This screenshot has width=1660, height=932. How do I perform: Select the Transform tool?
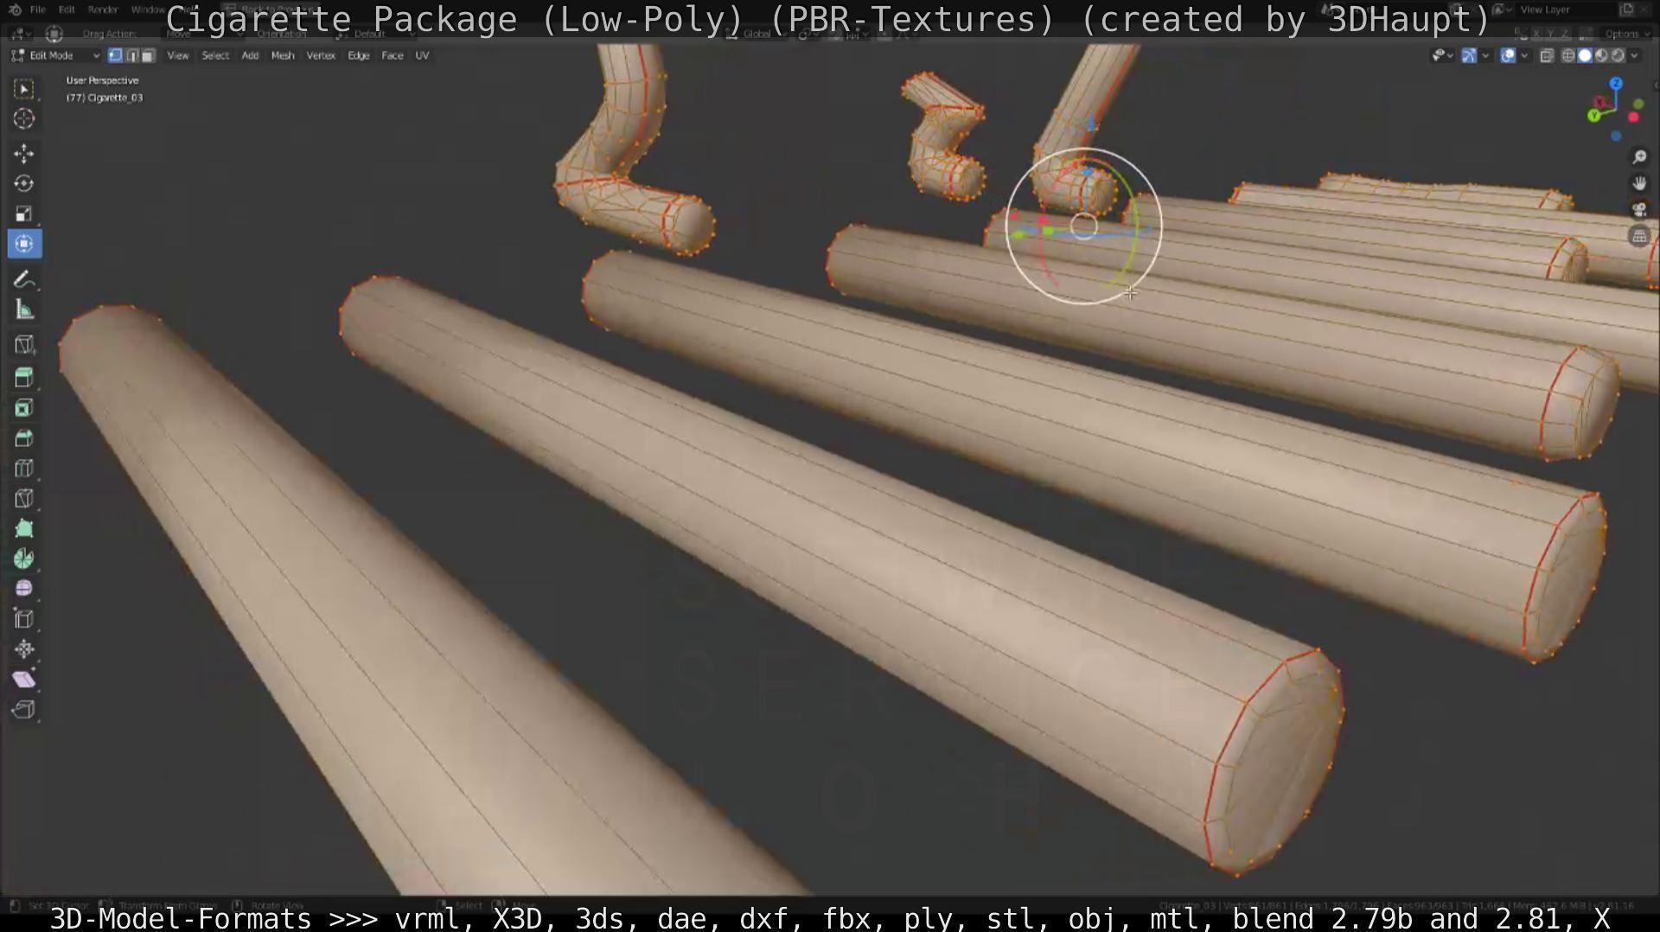pos(24,244)
